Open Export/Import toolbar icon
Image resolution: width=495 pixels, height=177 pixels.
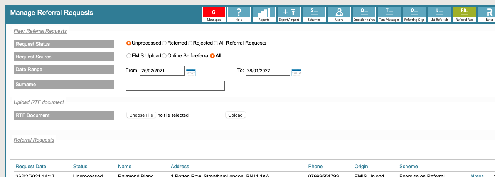click(x=289, y=15)
